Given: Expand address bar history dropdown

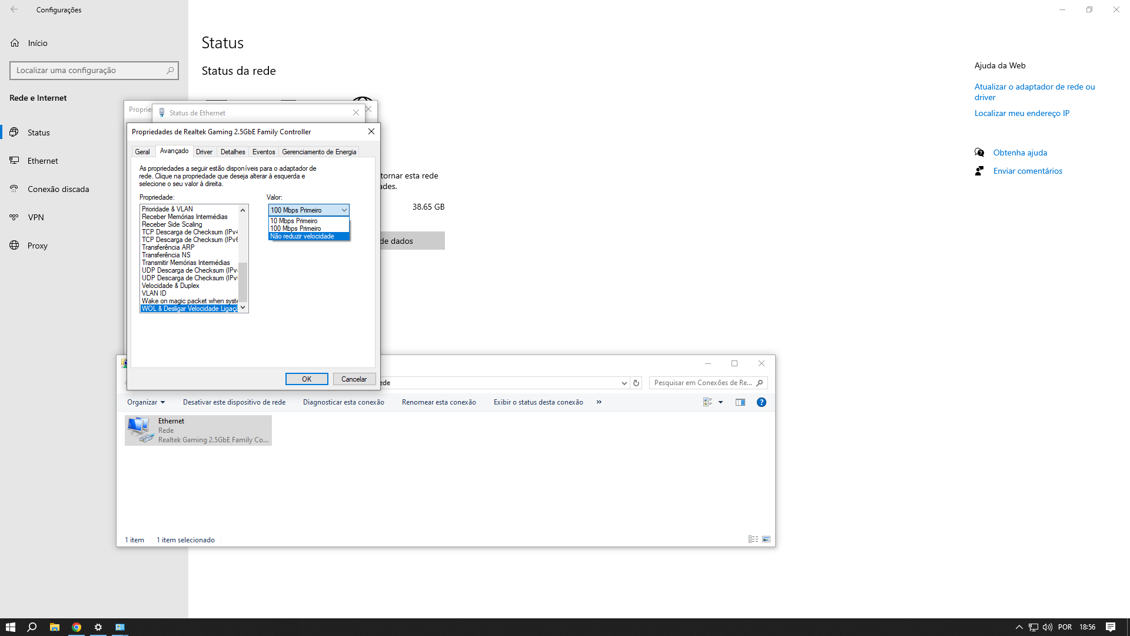Looking at the screenshot, I should click(624, 383).
